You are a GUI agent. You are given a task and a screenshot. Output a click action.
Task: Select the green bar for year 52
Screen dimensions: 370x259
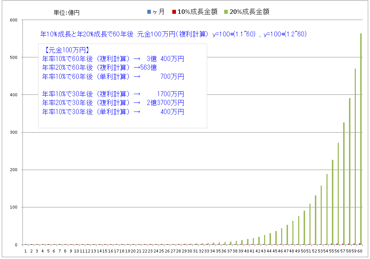[x=316, y=220]
